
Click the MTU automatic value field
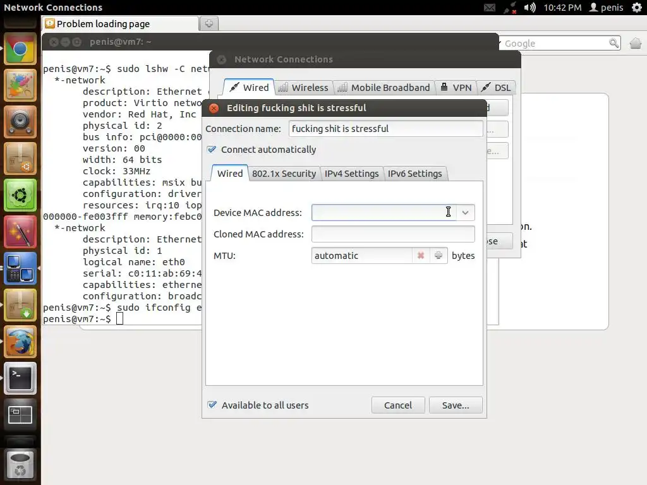pyautogui.click(x=362, y=255)
